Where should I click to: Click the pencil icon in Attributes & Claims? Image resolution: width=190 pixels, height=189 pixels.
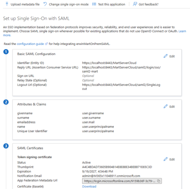(x=166, y=106)
